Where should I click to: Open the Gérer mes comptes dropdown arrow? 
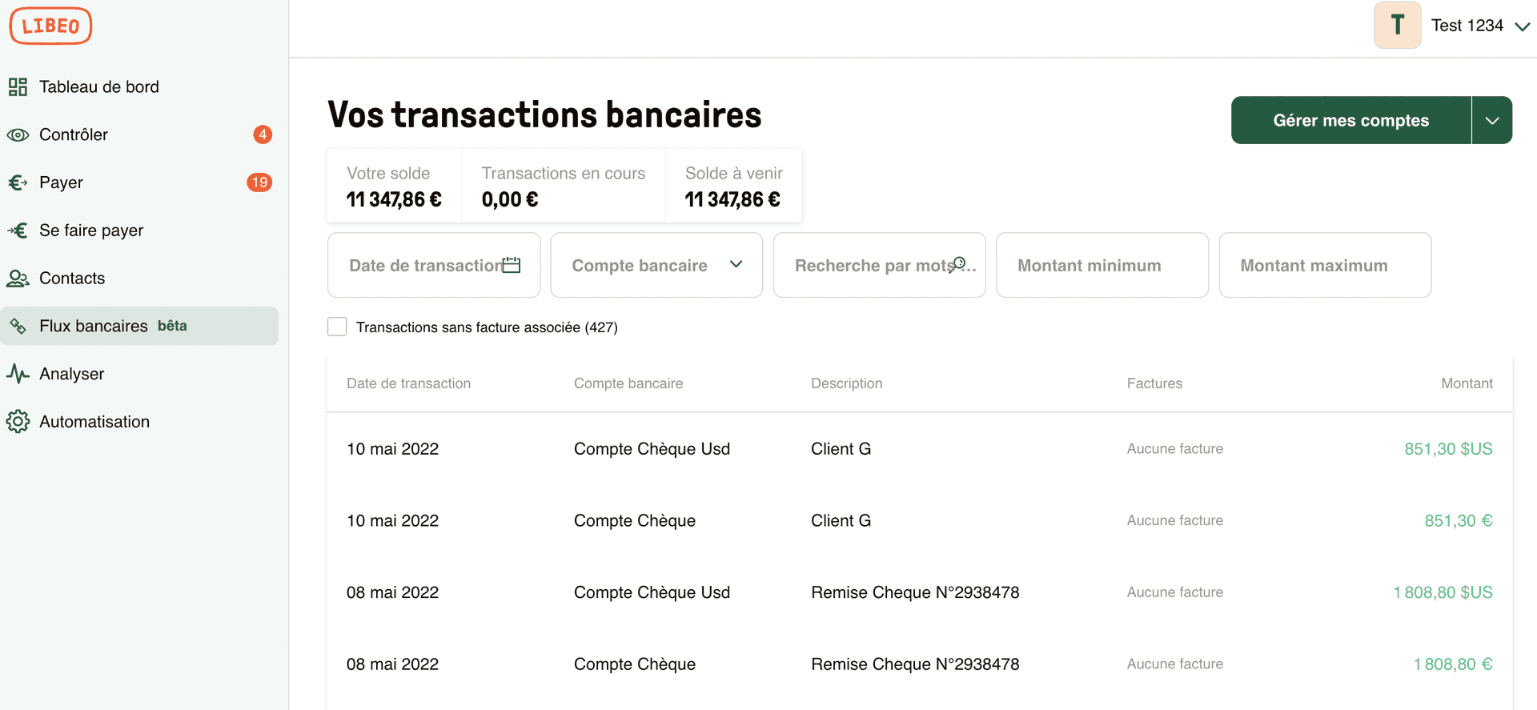(1491, 120)
